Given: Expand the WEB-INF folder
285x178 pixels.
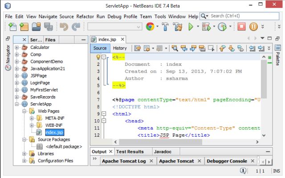Looking at the screenshot, I should [32, 125].
